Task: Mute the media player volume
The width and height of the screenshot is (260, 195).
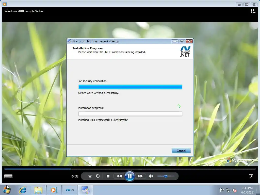Action: coord(151,176)
